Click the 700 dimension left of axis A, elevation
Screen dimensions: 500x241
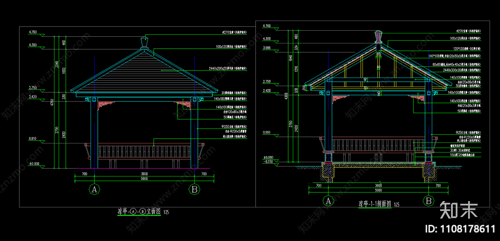(84, 174)
